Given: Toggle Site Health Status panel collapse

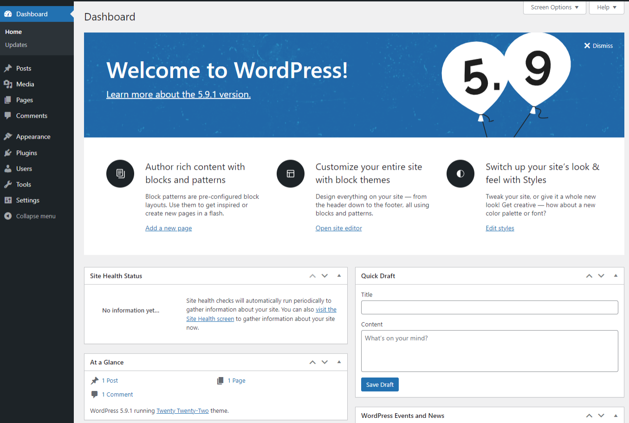Looking at the screenshot, I should 339,276.
